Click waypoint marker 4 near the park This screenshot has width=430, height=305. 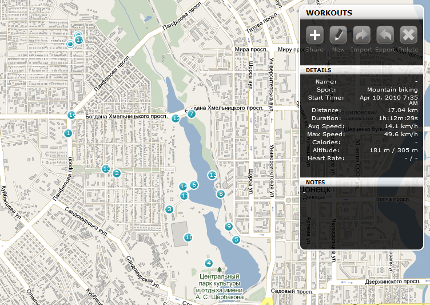(x=209, y=263)
